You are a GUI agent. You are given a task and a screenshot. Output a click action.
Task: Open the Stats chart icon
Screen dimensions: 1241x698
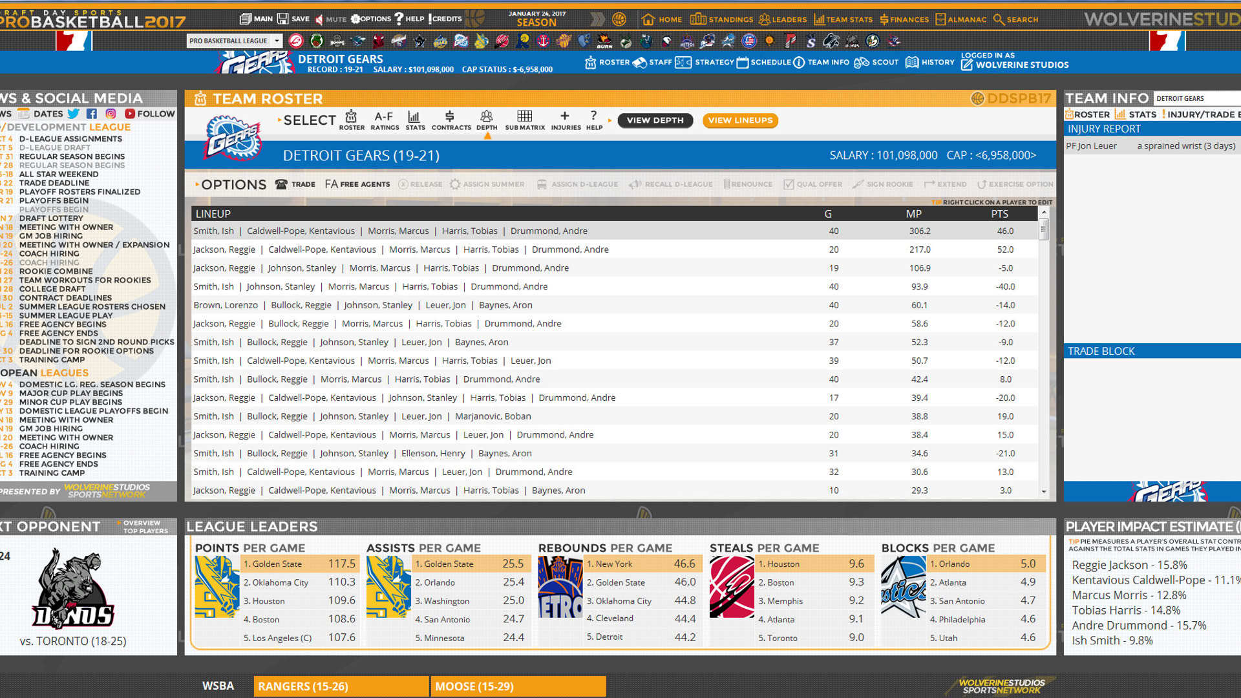click(x=415, y=120)
